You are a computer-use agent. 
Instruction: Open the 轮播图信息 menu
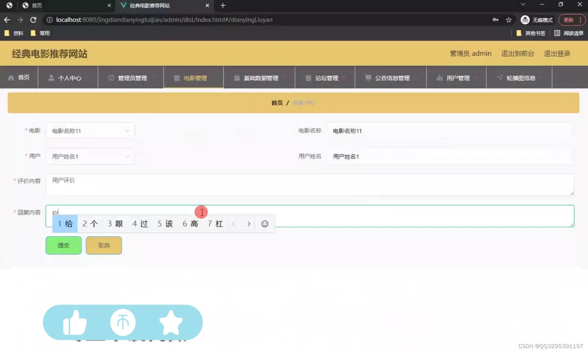[519, 78]
